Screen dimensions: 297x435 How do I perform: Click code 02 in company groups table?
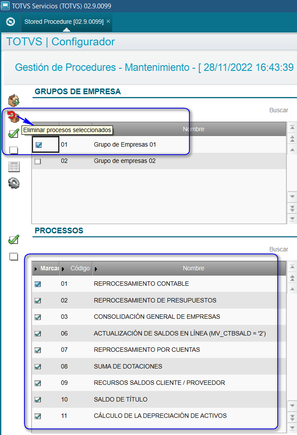coord(64,161)
